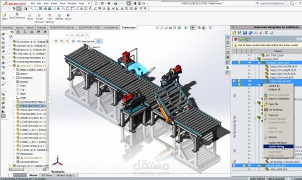Switch to the Evaluate tab
The height and width of the screenshot is (180, 302).
41,27
